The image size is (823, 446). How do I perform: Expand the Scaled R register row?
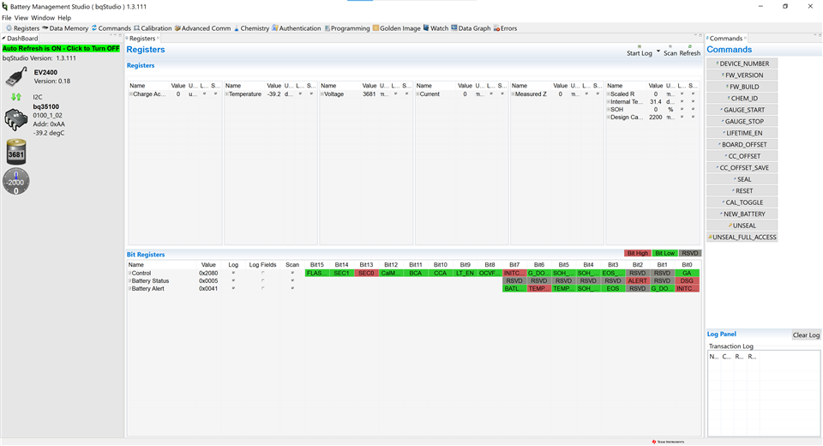609,94
